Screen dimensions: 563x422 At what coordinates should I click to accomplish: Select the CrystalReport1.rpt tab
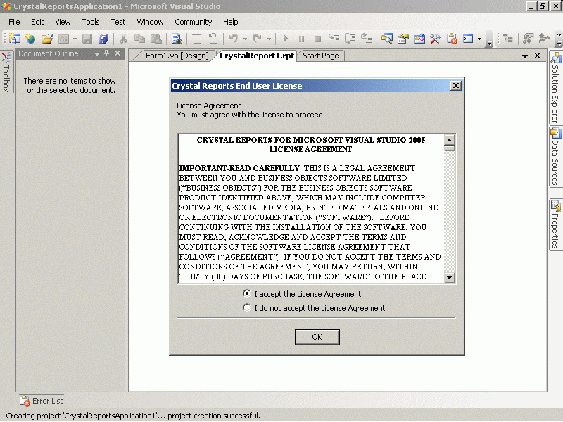click(x=257, y=56)
